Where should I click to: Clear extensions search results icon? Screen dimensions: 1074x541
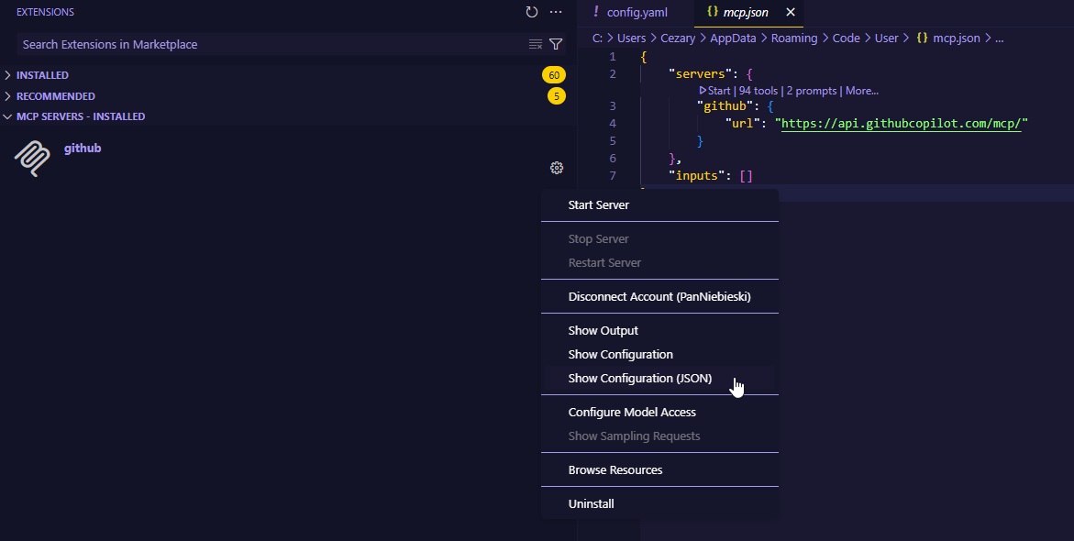(x=536, y=45)
